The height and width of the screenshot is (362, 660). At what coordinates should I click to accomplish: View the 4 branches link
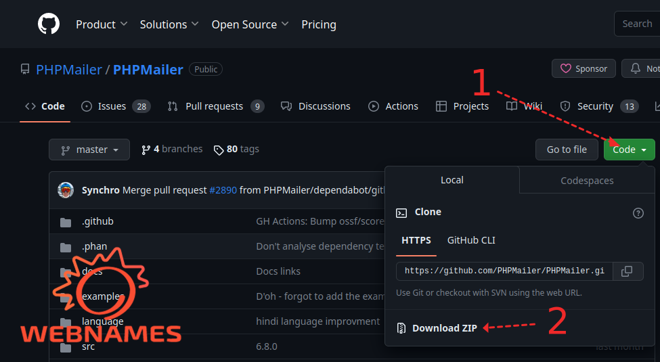click(172, 150)
